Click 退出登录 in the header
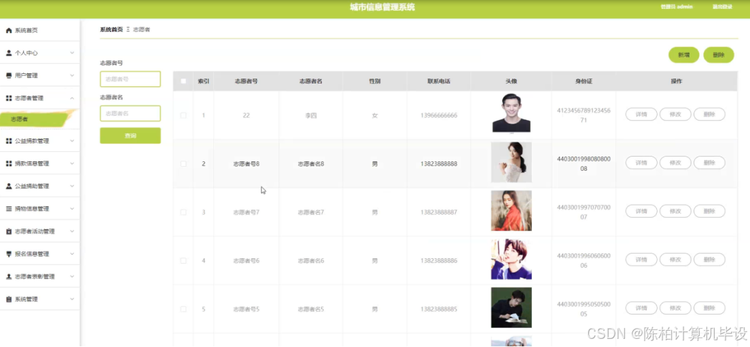Screen dimensions: 750x347 point(722,7)
